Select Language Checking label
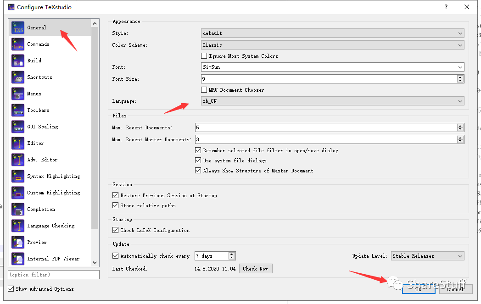The width and height of the screenshot is (481, 304). point(51,226)
